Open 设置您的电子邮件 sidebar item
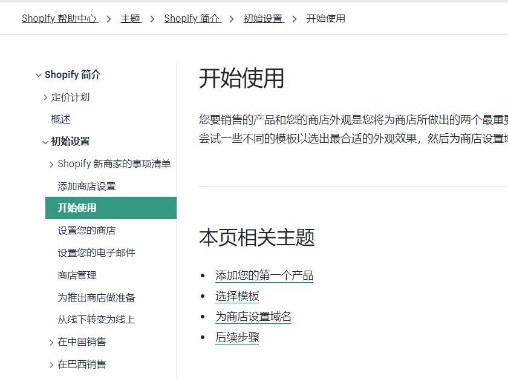Image resolution: width=508 pixels, height=379 pixels. coord(97,252)
